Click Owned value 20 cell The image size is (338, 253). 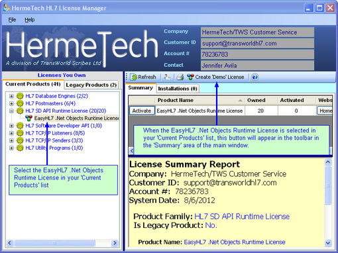(x=261, y=111)
